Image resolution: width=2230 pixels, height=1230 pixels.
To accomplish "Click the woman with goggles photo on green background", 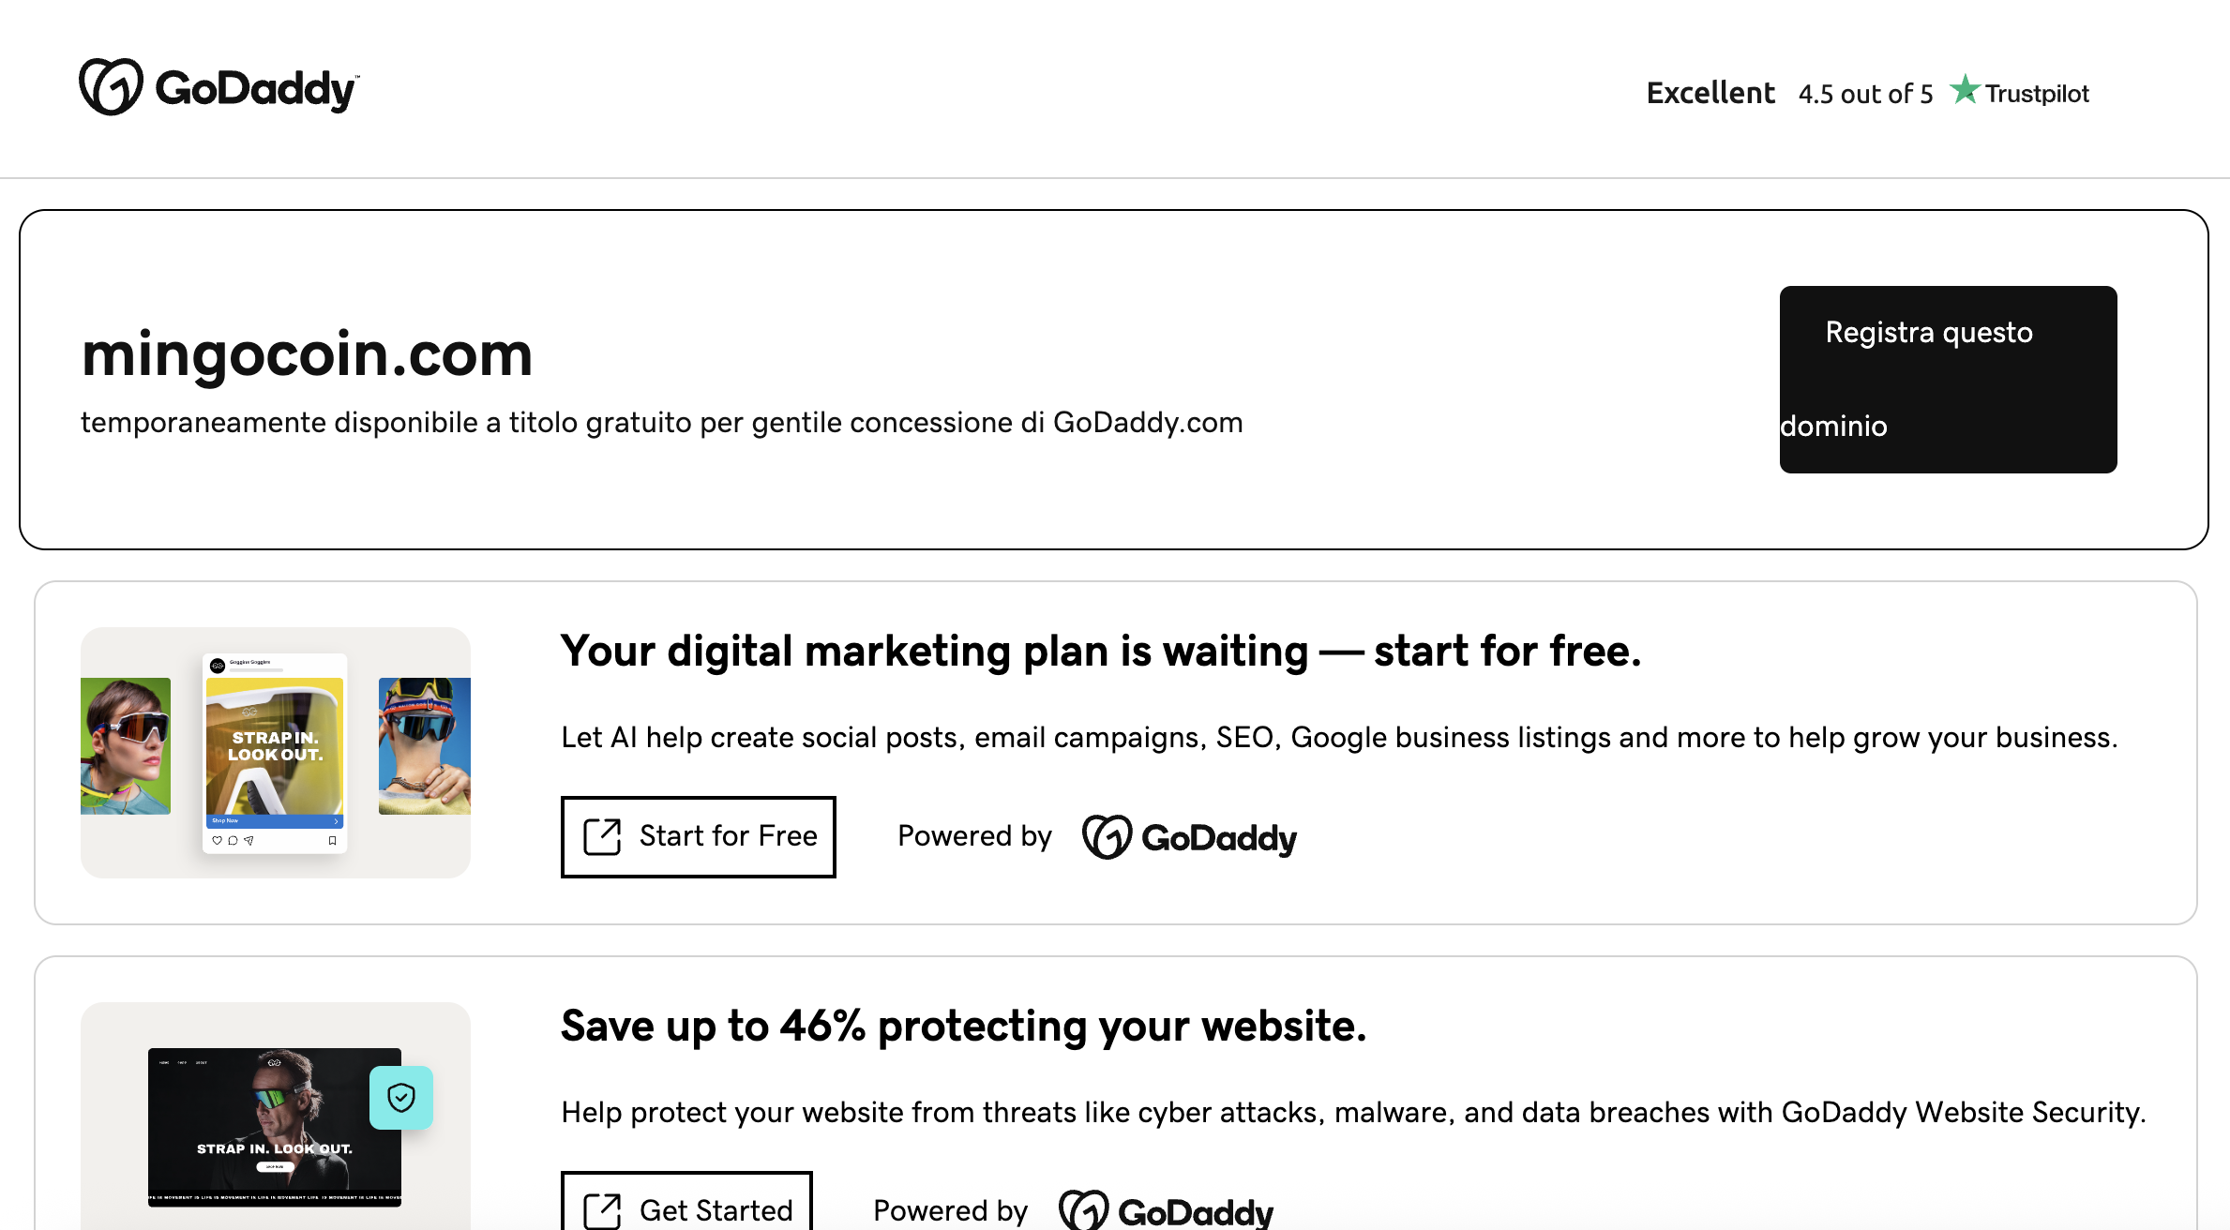I will tap(126, 746).
